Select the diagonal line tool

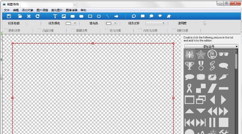click(108, 16)
